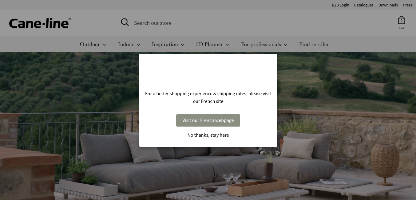This screenshot has height=200, width=420.
Task: Open the 3D Planner menu
Action: pos(209,44)
